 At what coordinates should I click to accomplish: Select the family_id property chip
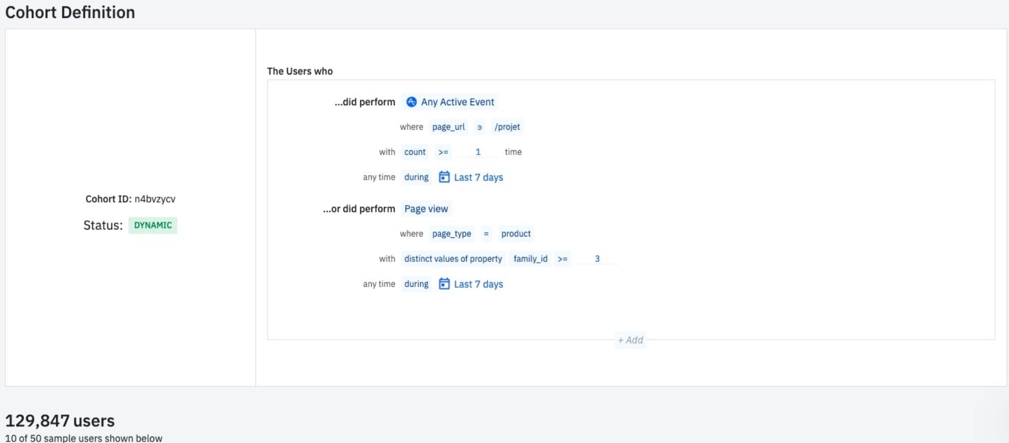click(x=530, y=258)
